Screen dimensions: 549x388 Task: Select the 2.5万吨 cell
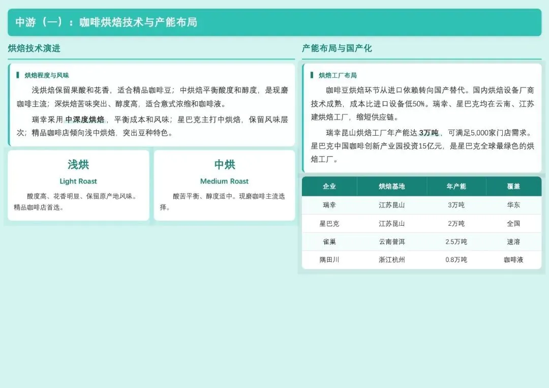tap(456, 242)
